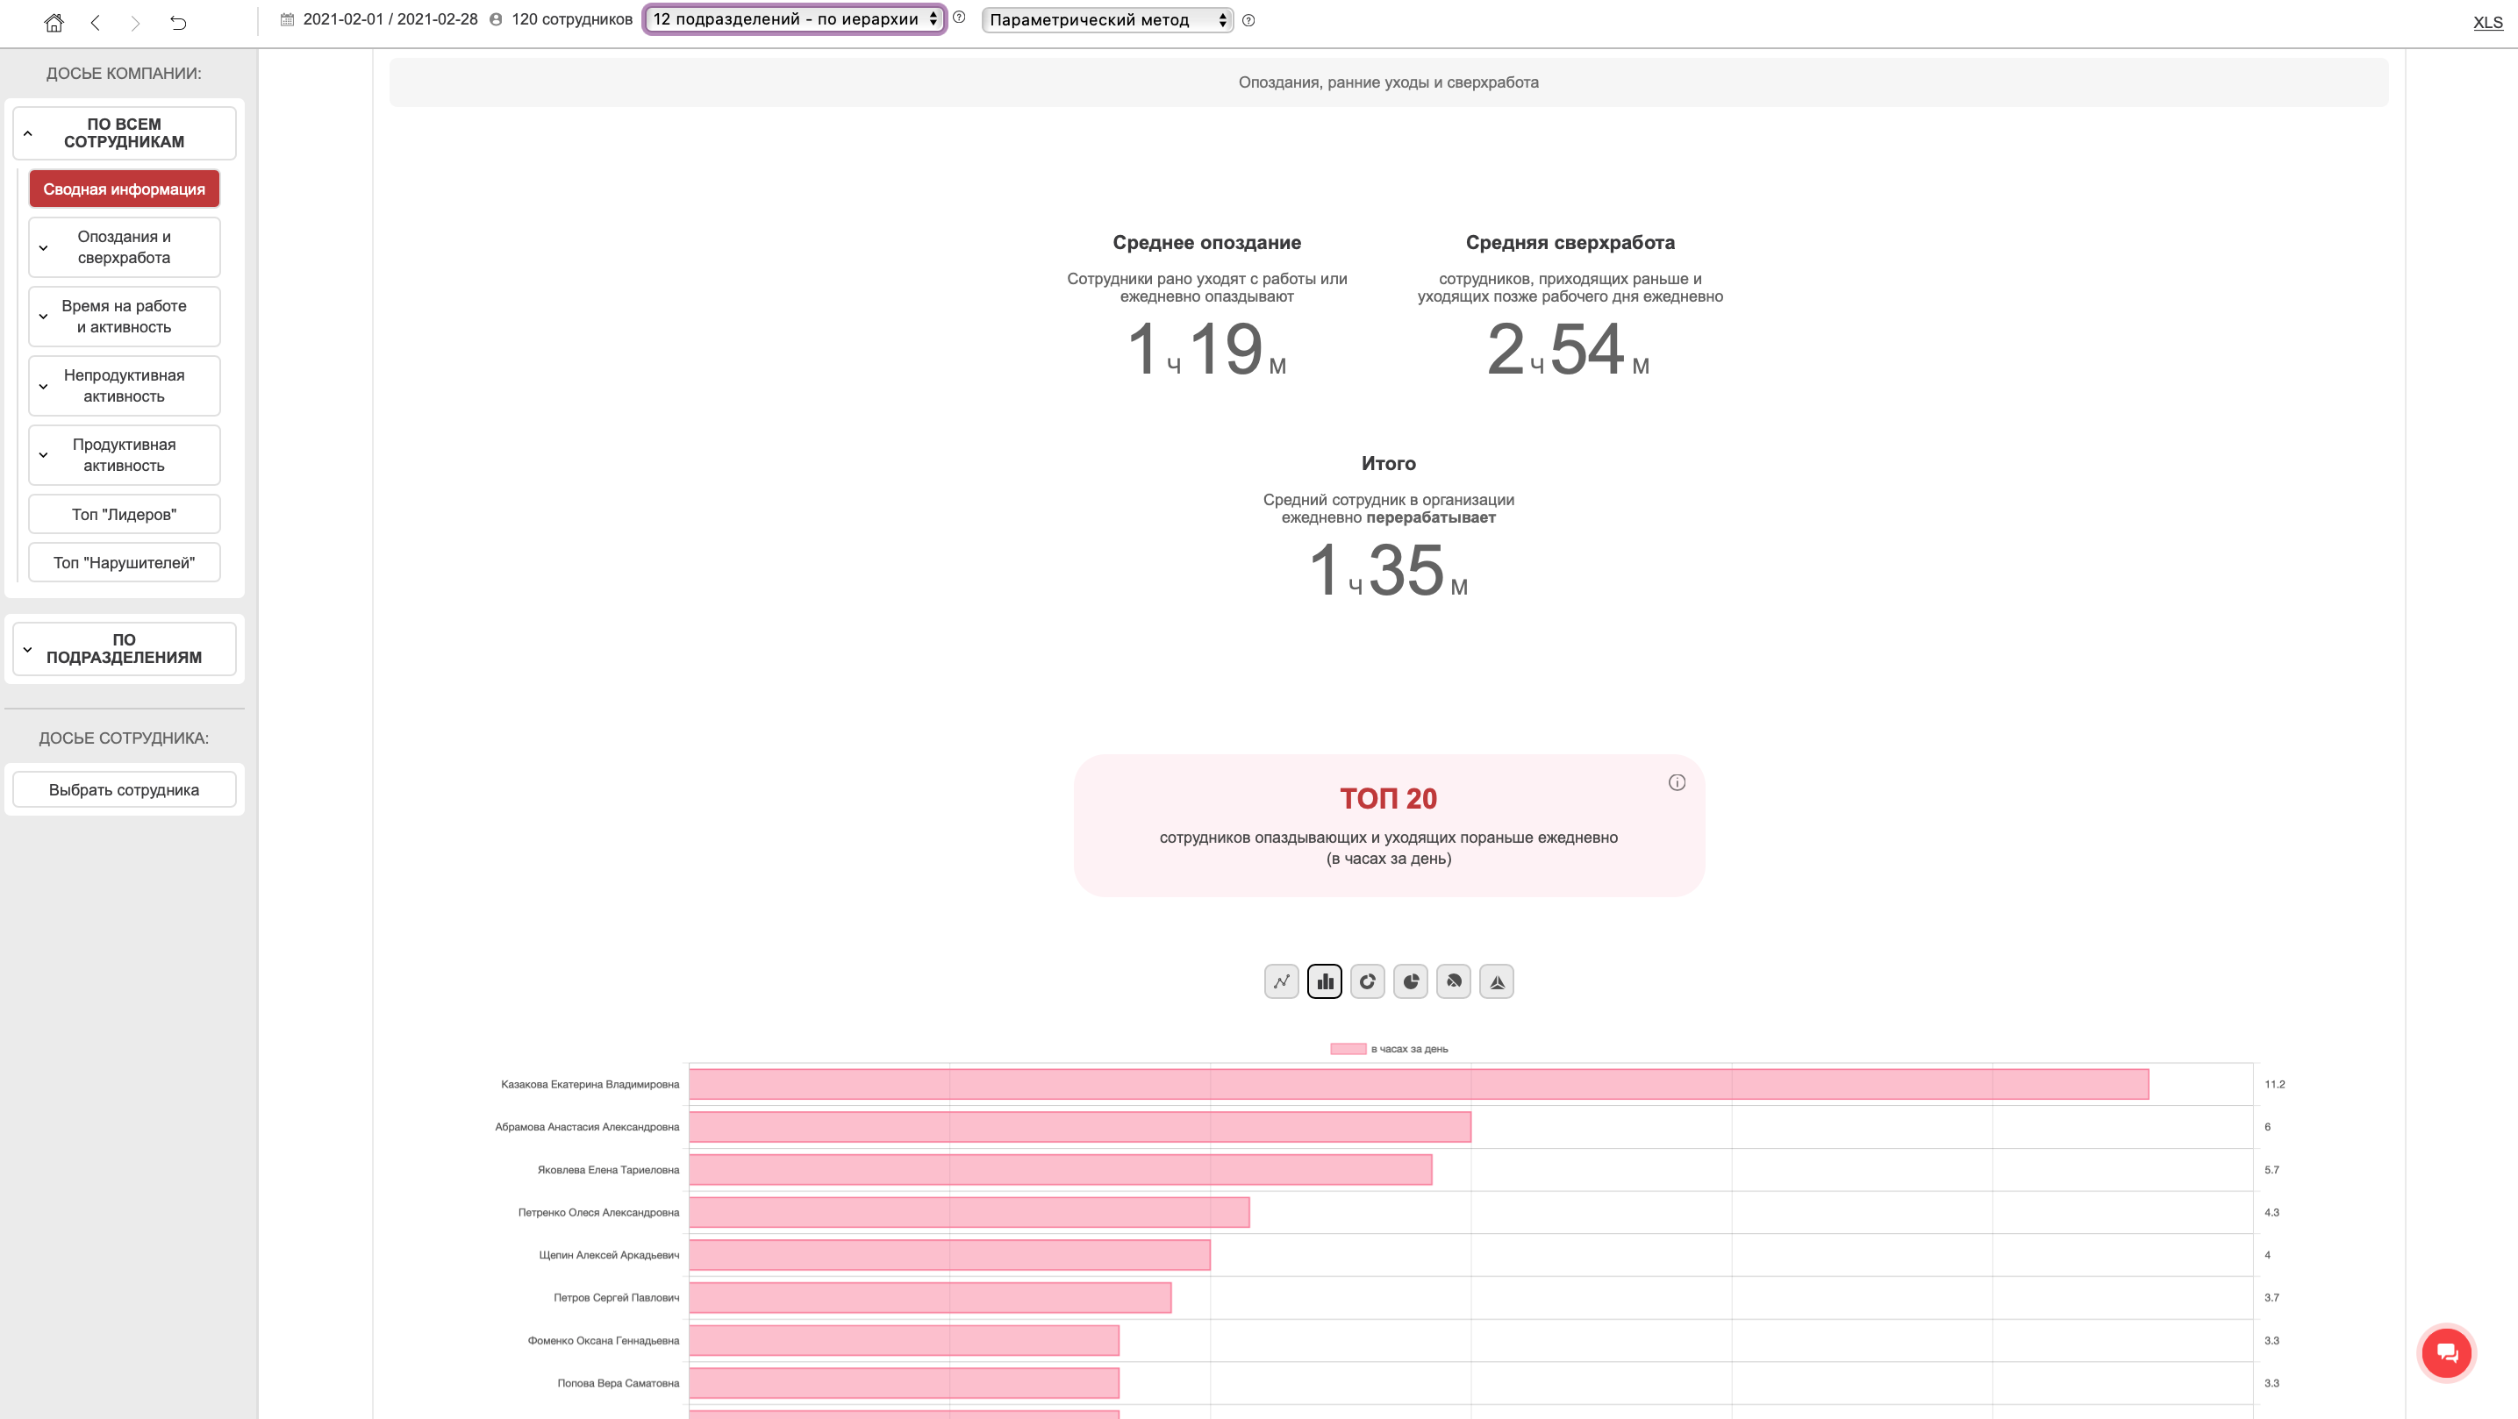Select the radar chart type icon

click(x=1497, y=981)
